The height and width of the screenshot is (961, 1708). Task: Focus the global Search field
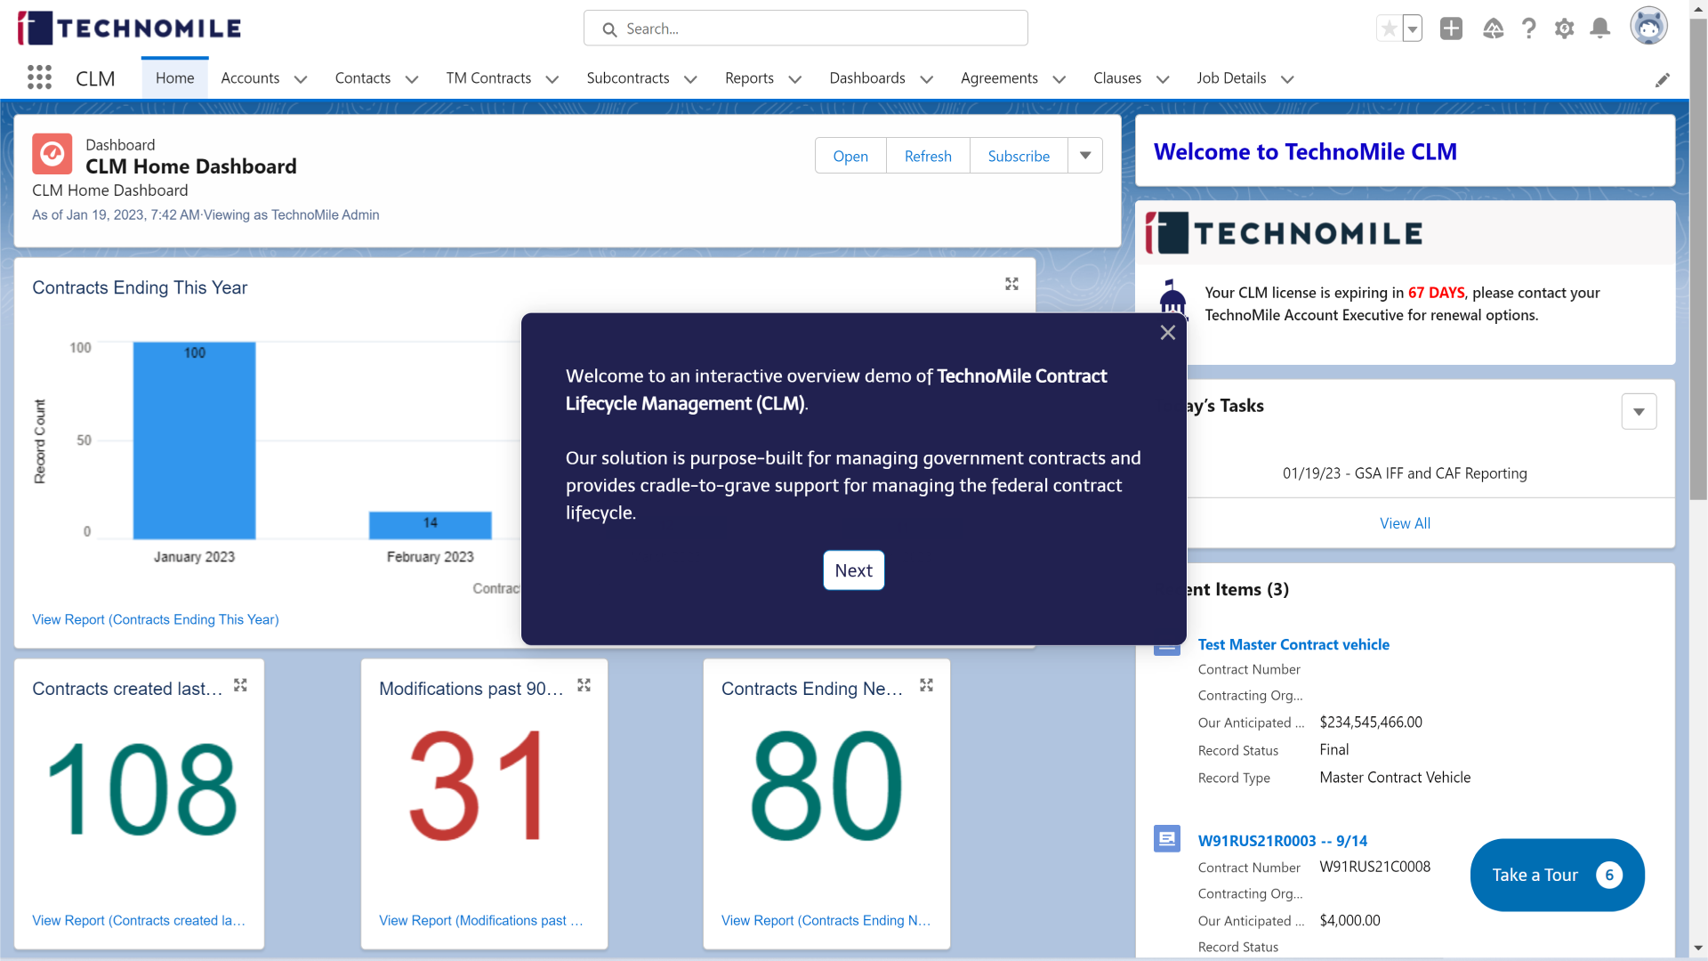click(805, 28)
